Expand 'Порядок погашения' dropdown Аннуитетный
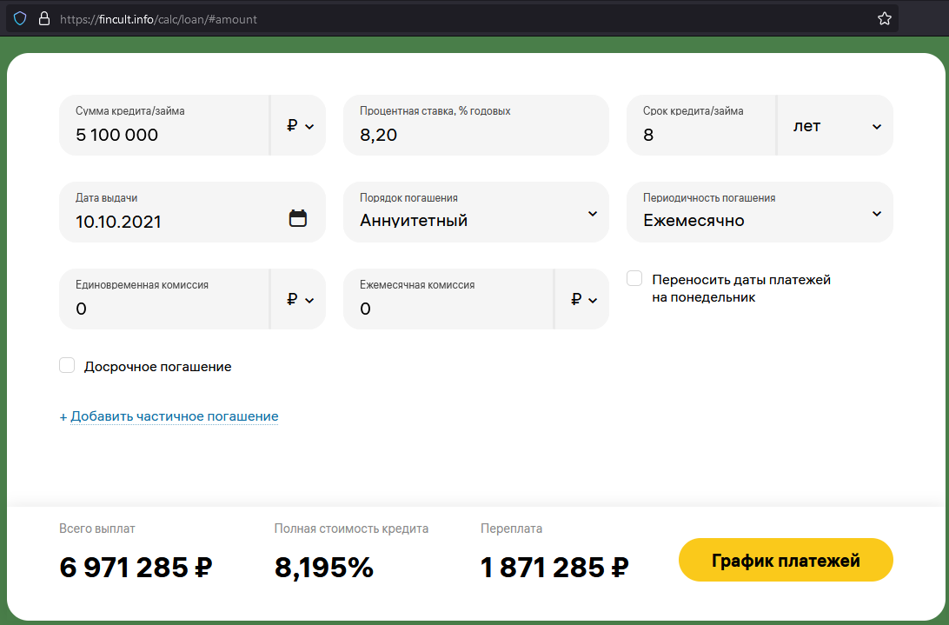 pyautogui.click(x=475, y=212)
